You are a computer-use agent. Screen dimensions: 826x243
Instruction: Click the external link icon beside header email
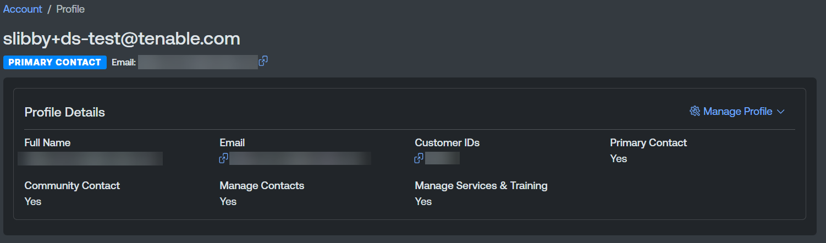pyautogui.click(x=263, y=62)
